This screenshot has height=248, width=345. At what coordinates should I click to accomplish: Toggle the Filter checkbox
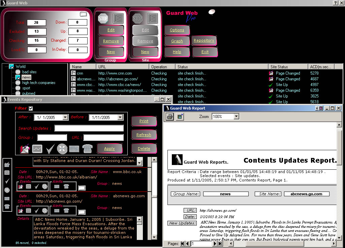(x=31, y=108)
